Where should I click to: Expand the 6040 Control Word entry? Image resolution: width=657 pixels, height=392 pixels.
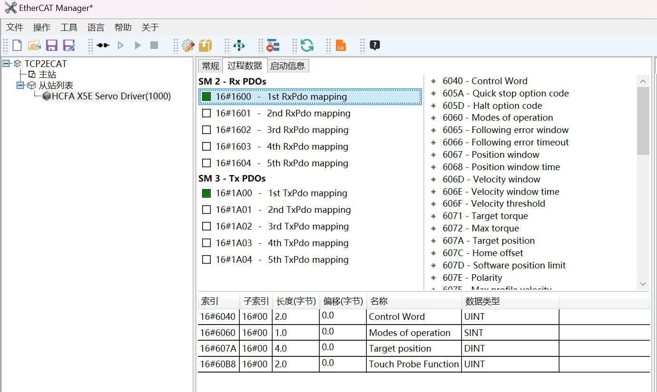tap(433, 81)
